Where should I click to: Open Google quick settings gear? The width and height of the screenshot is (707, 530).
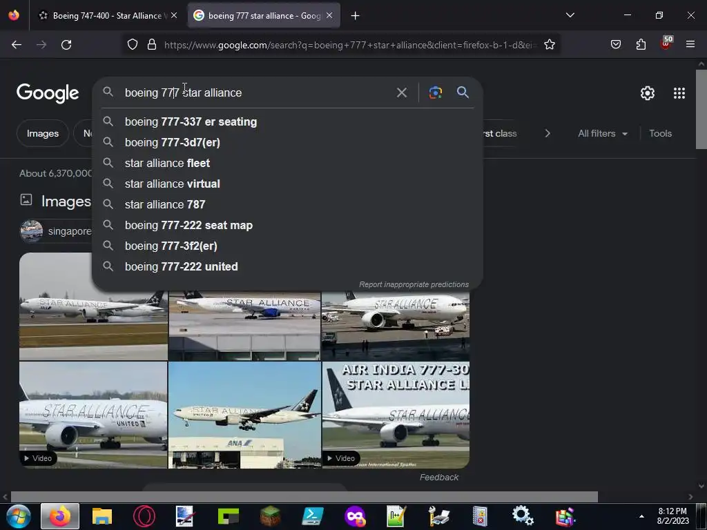click(x=648, y=93)
